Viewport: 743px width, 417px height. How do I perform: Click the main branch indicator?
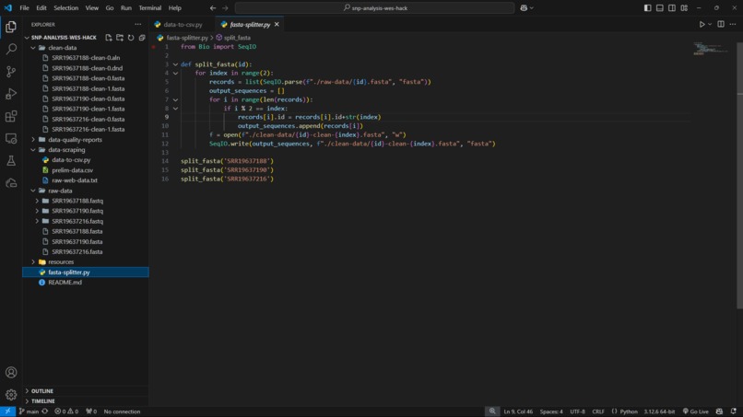point(29,411)
